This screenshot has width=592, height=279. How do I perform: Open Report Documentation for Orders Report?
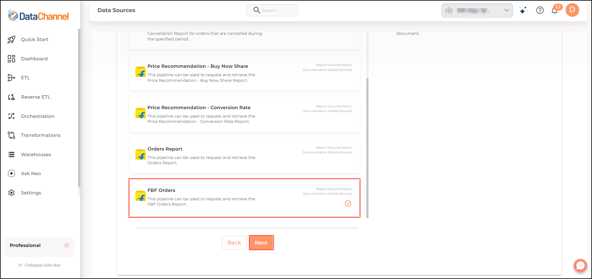coord(334,148)
